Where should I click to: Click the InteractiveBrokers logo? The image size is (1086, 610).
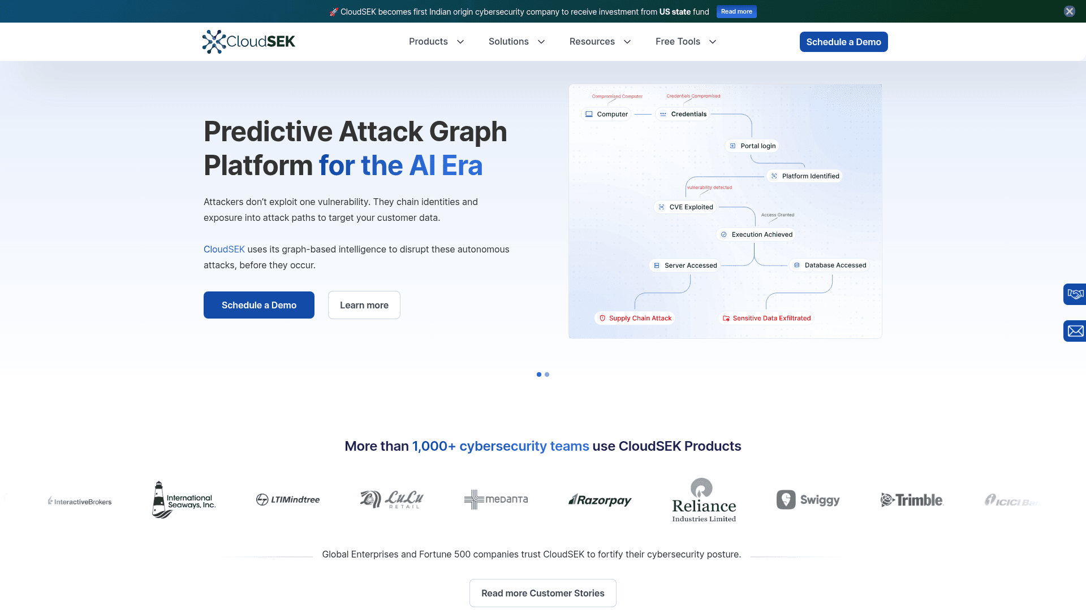coord(80,501)
